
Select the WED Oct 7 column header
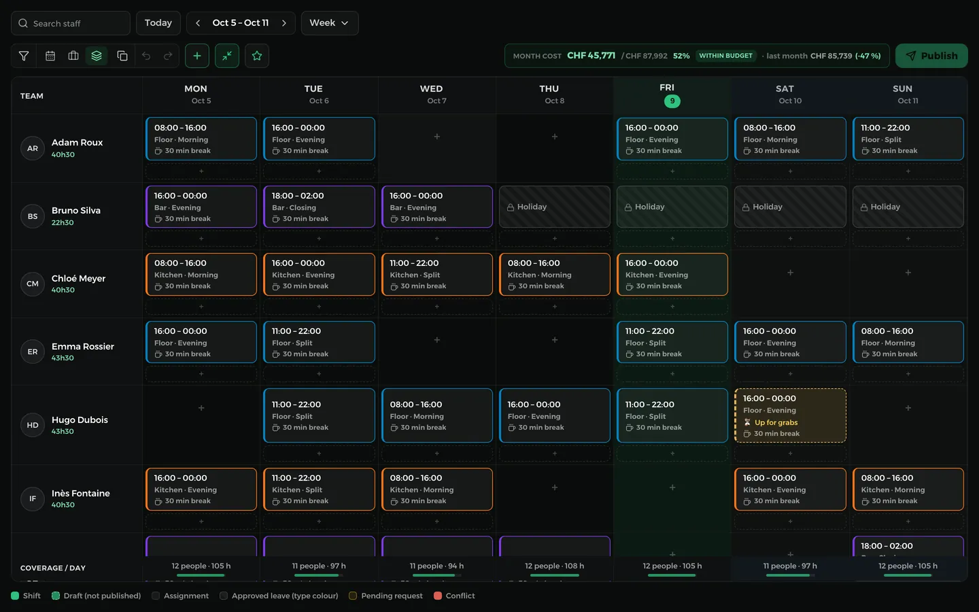click(437, 95)
